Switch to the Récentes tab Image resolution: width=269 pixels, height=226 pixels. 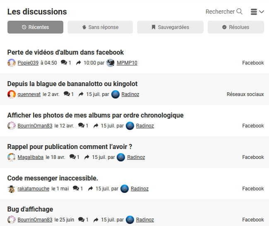[35, 27]
